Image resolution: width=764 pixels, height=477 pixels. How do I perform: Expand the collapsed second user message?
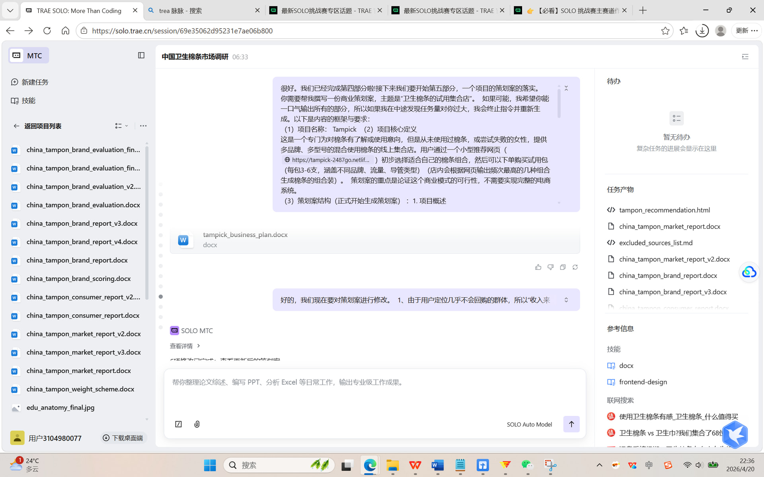pos(566,300)
